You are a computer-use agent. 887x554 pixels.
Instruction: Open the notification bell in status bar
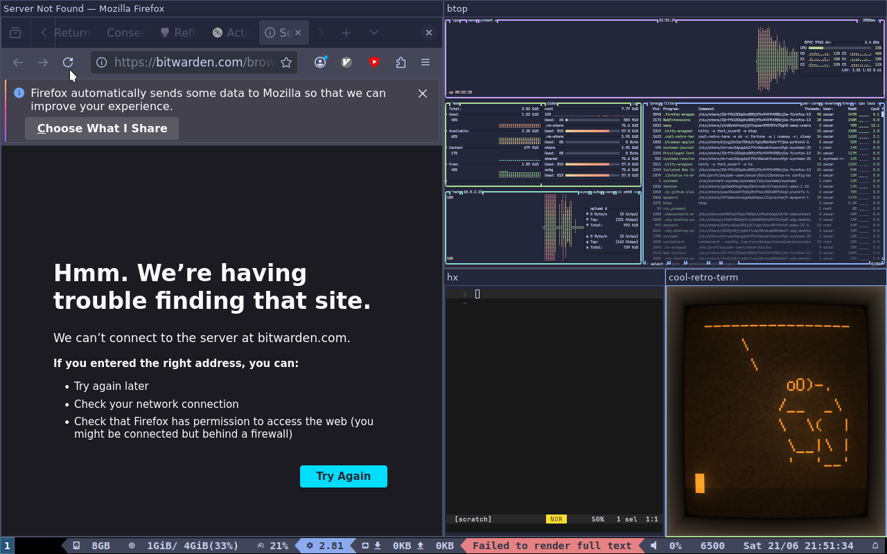coord(875,546)
